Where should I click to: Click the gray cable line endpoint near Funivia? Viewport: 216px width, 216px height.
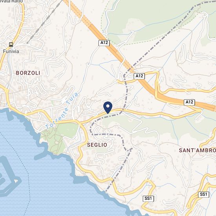click(27, 43)
